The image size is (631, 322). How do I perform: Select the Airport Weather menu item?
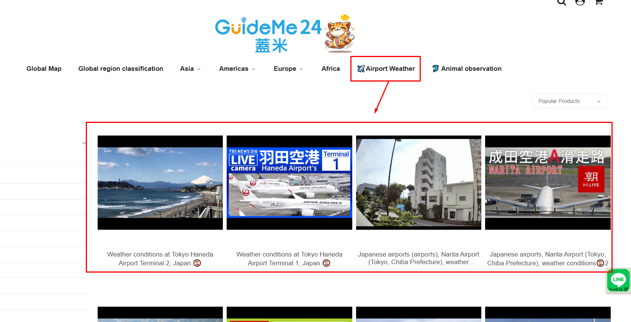[386, 69]
